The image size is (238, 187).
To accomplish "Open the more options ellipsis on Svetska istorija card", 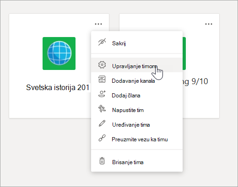I will pyautogui.click(x=98, y=24).
